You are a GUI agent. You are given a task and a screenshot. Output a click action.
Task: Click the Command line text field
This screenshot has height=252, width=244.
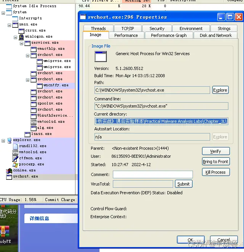coord(161,106)
